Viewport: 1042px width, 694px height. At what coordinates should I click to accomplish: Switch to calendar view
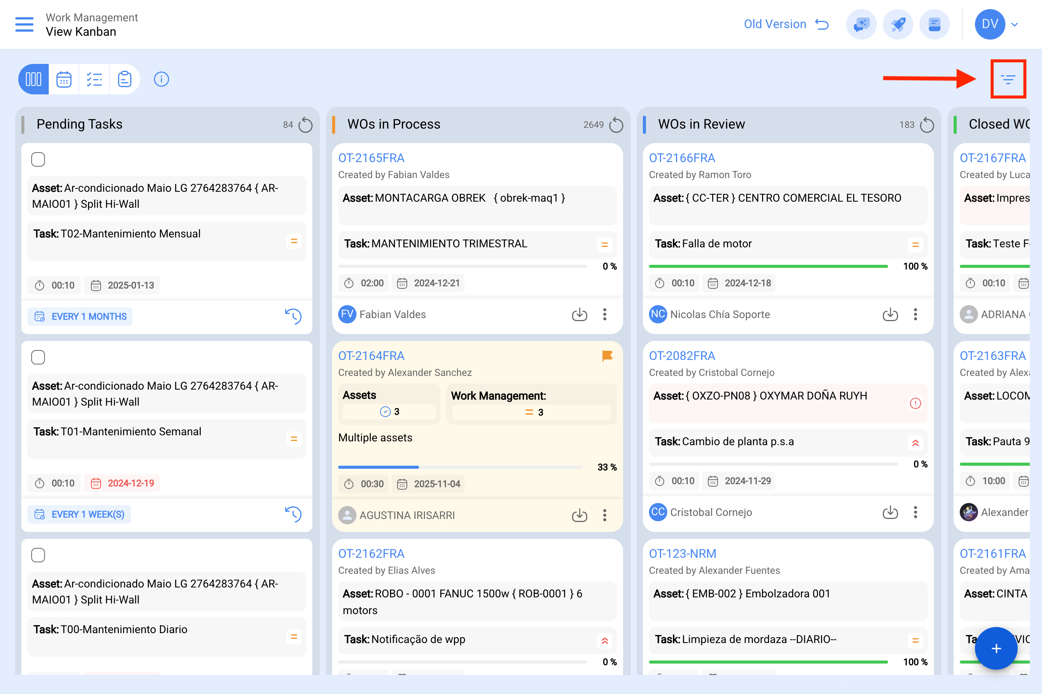64,80
